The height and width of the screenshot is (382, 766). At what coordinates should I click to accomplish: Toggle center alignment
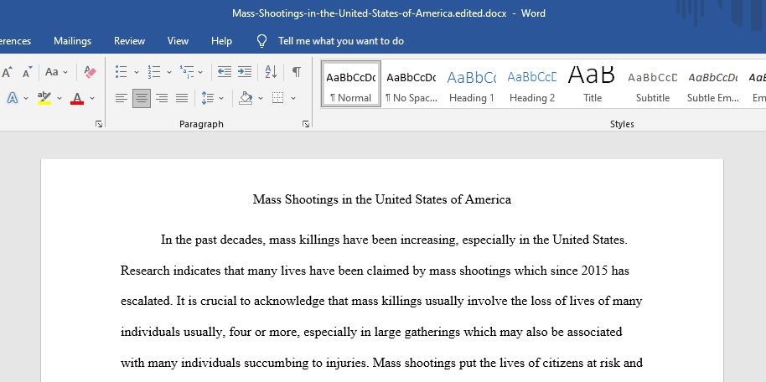[x=142, y=98]
